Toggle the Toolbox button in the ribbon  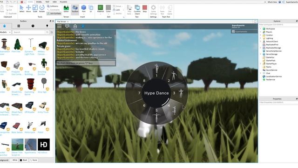point(75,9)
